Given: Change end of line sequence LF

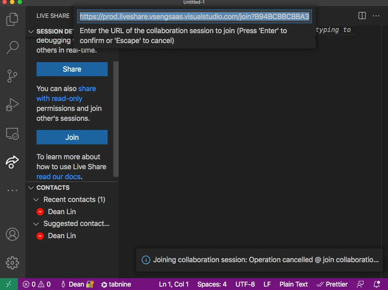Looking at the screenshot, I should [267, 284].
